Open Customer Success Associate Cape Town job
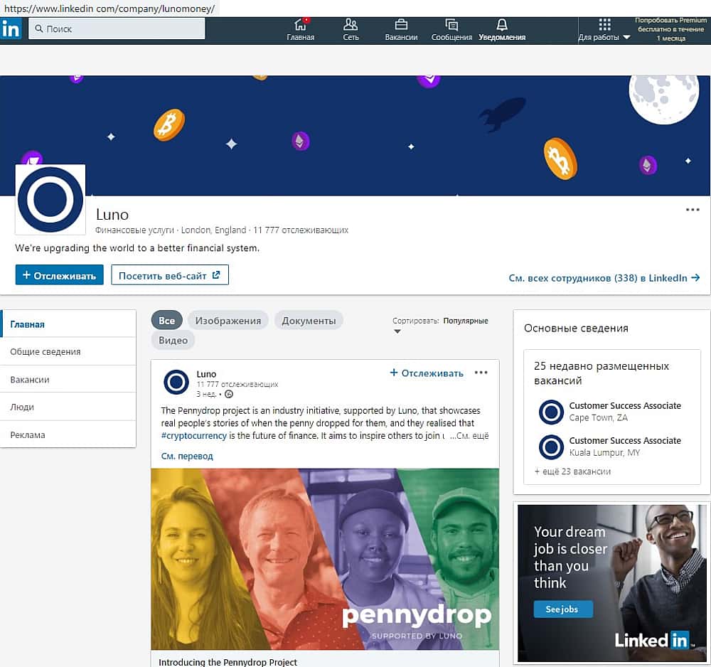Image resolution: width=711 pixels, height=667 pixels. 625,405
